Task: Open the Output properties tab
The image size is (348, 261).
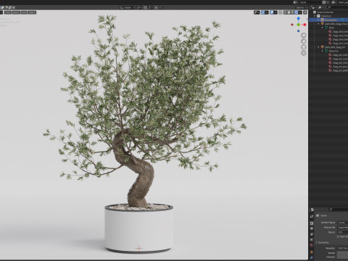Action: click(x=312, y=228)
